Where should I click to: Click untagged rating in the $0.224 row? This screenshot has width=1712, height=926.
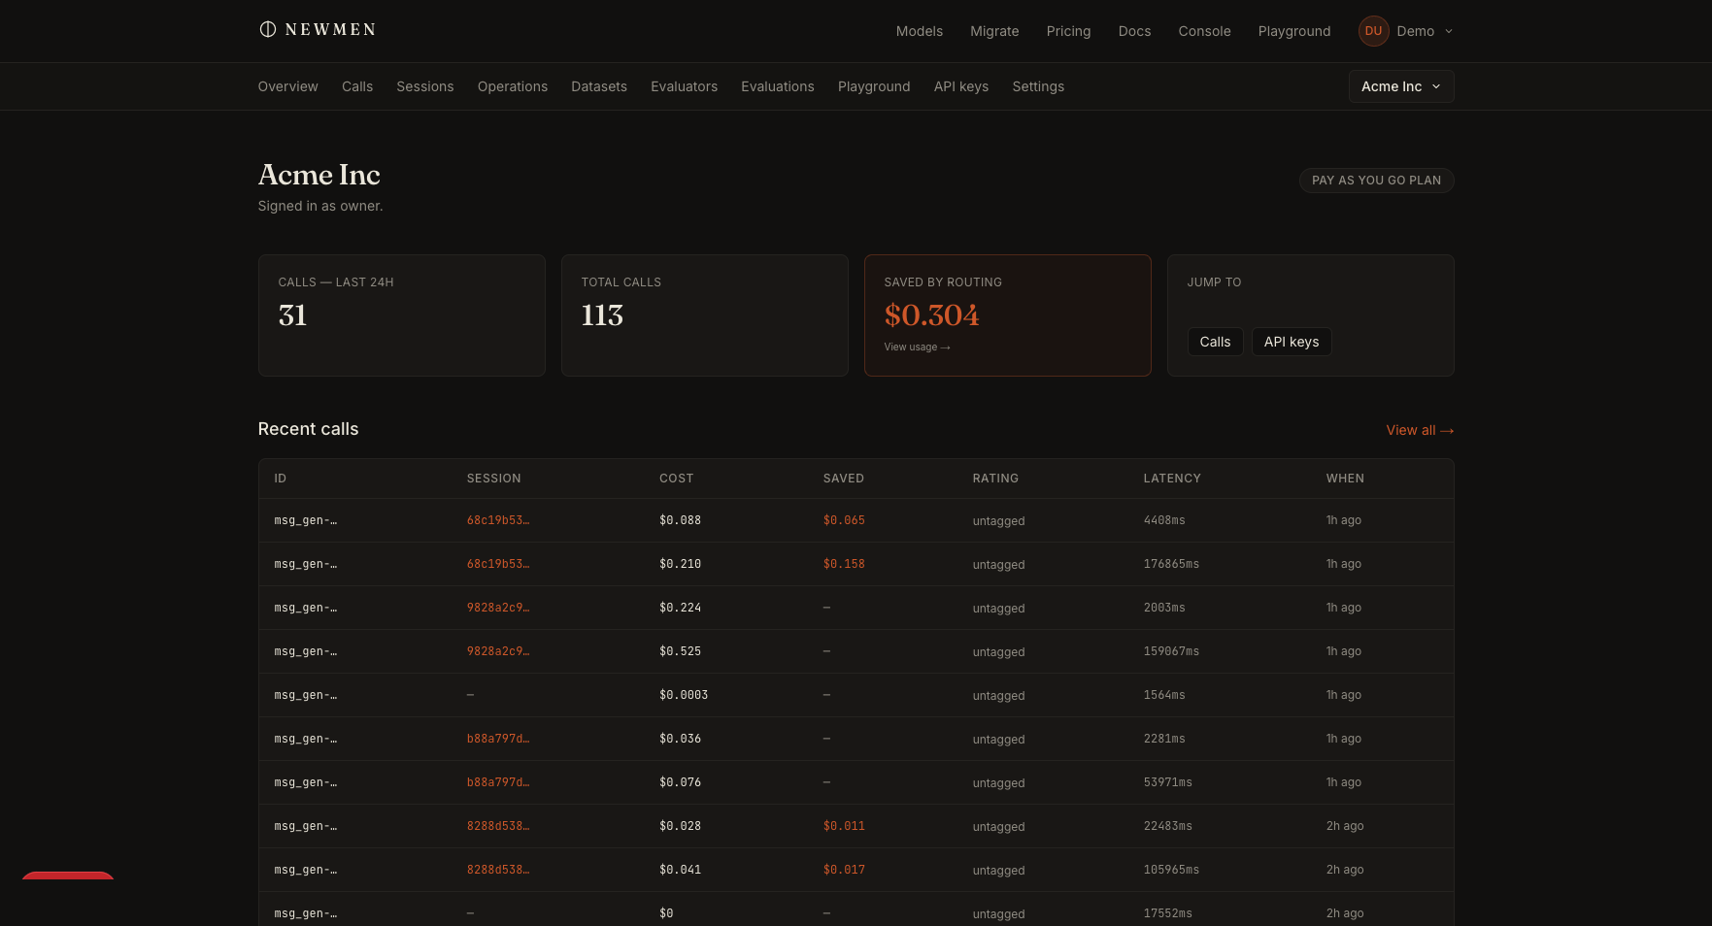pos(998,609)
